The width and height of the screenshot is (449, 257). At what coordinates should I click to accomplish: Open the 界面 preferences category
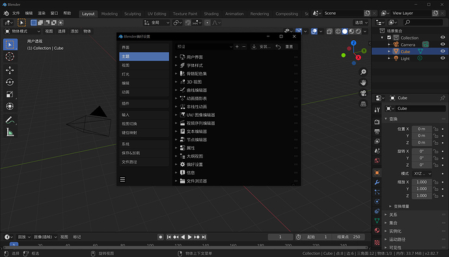[x=144, y=47]
